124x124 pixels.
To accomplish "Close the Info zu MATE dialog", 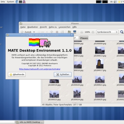I will [72, 35].
